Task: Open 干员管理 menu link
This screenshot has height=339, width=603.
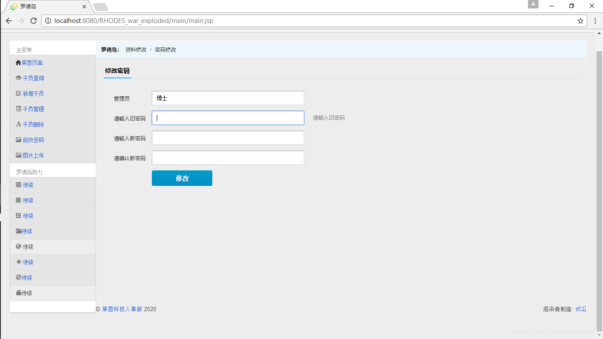Action: (x=34, y=109)
